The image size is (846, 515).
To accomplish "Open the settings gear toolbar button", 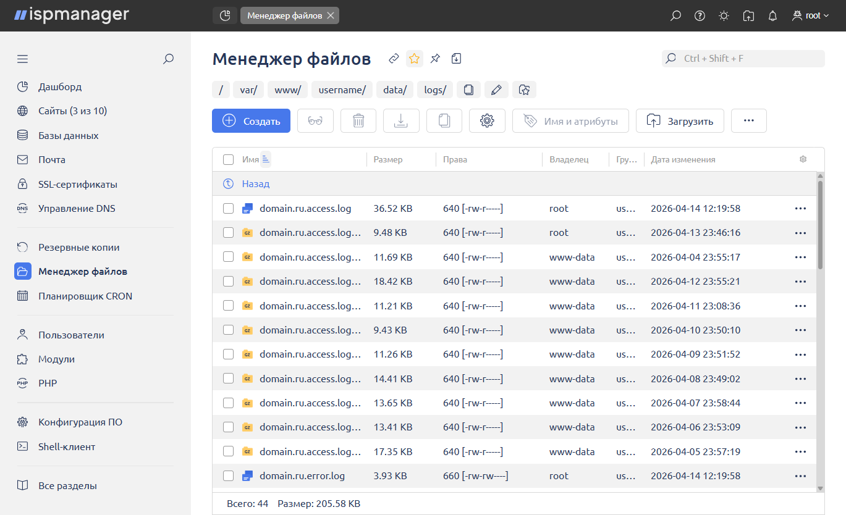I will tap(487, 121).
